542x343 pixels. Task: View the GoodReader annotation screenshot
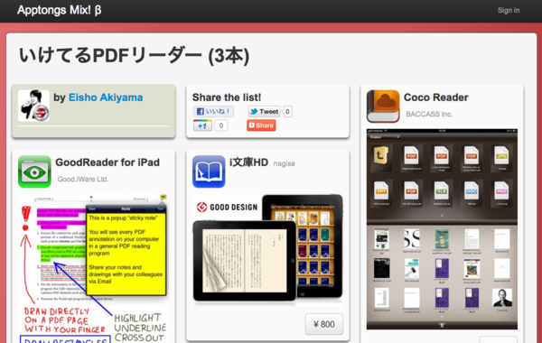coord(93,268)
